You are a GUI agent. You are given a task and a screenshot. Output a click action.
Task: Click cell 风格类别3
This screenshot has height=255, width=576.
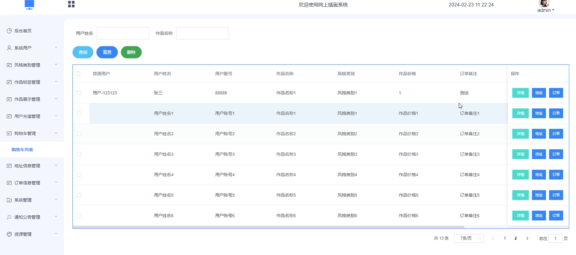click(347, 154)
